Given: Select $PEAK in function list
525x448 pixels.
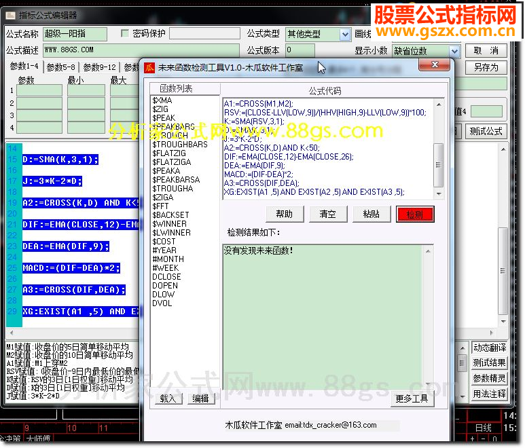Looking at the screenshot, I should (164, 118).
